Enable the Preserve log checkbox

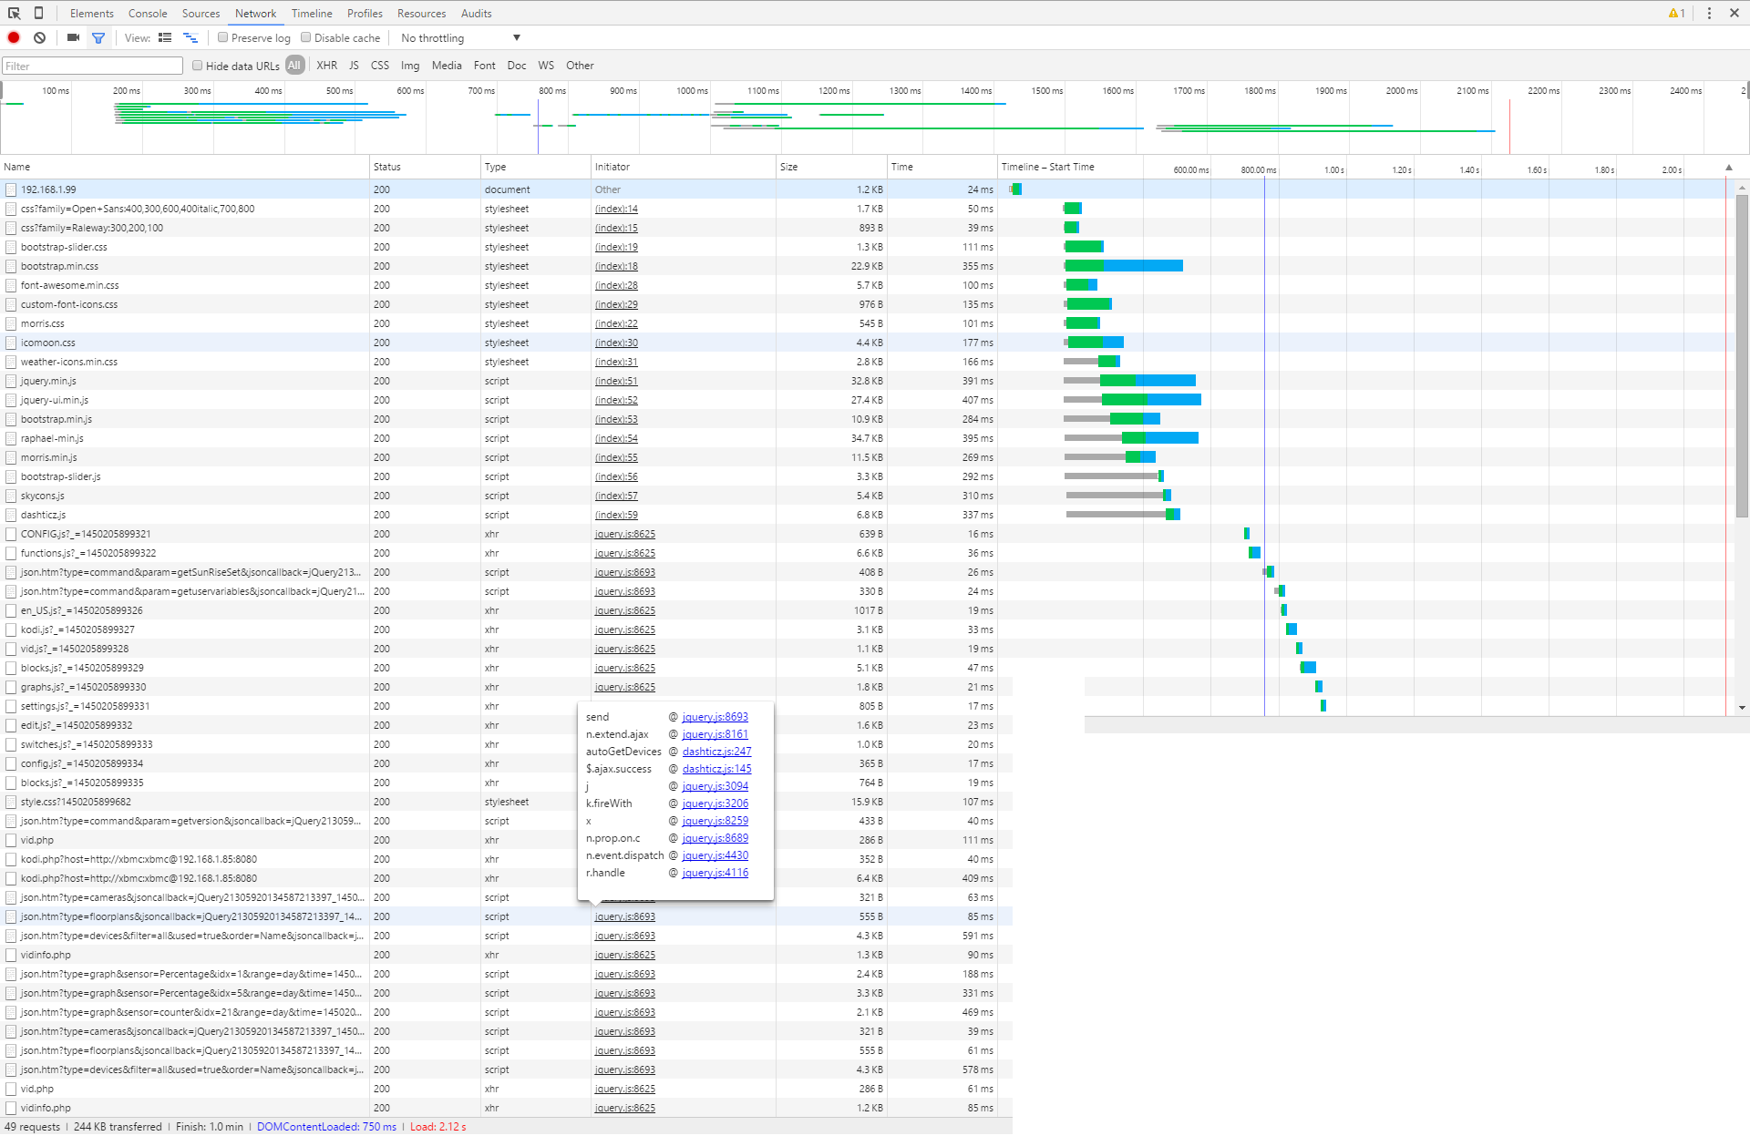222,37
